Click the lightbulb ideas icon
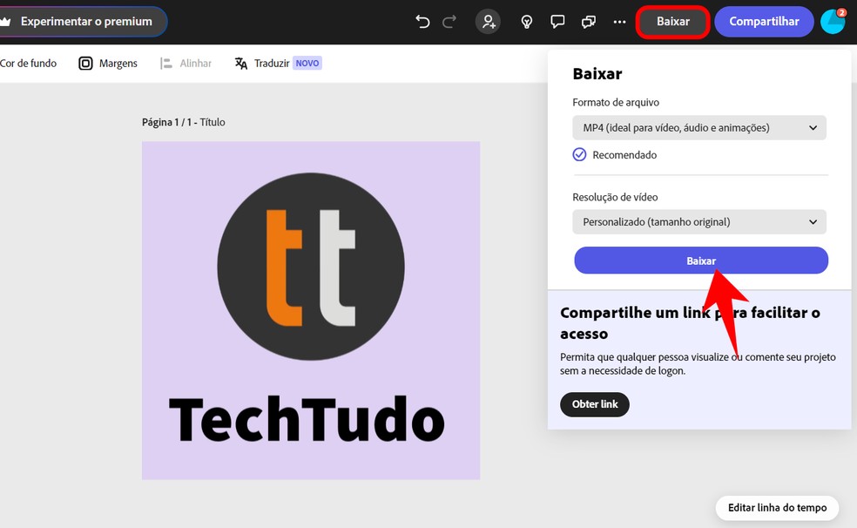Image resolution: width=857 pixels, height=528 pixels. coord(526,23)
